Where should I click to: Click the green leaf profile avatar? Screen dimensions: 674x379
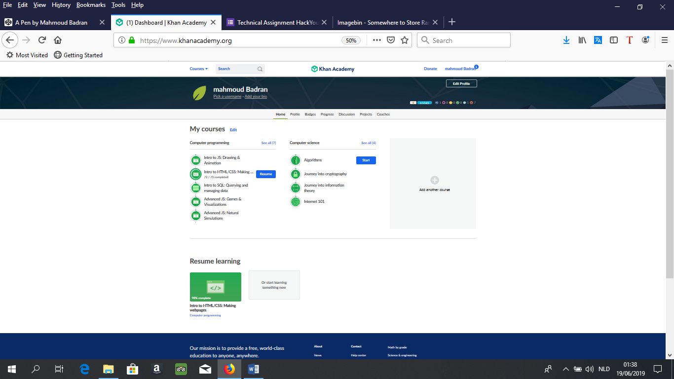tap(199, 93)
